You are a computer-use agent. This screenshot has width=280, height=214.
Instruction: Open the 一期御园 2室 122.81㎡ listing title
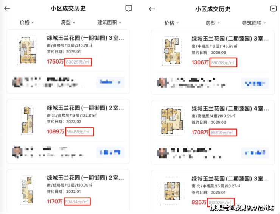click(x=86, y=108)
